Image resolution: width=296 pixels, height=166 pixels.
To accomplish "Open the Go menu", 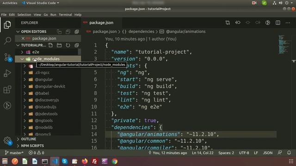I will click(46, 15).
